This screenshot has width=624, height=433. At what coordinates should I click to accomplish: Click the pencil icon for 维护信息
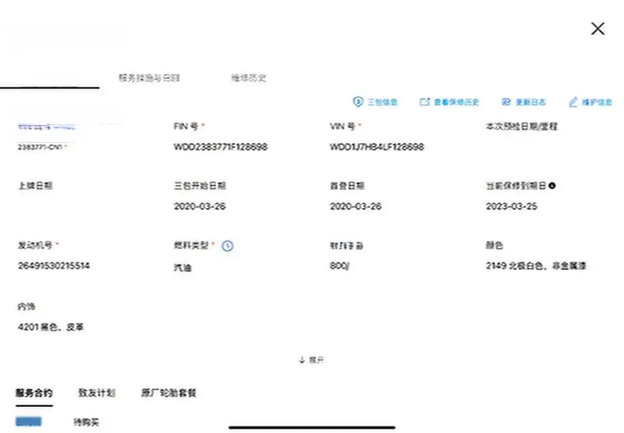(x=573, y=102)
